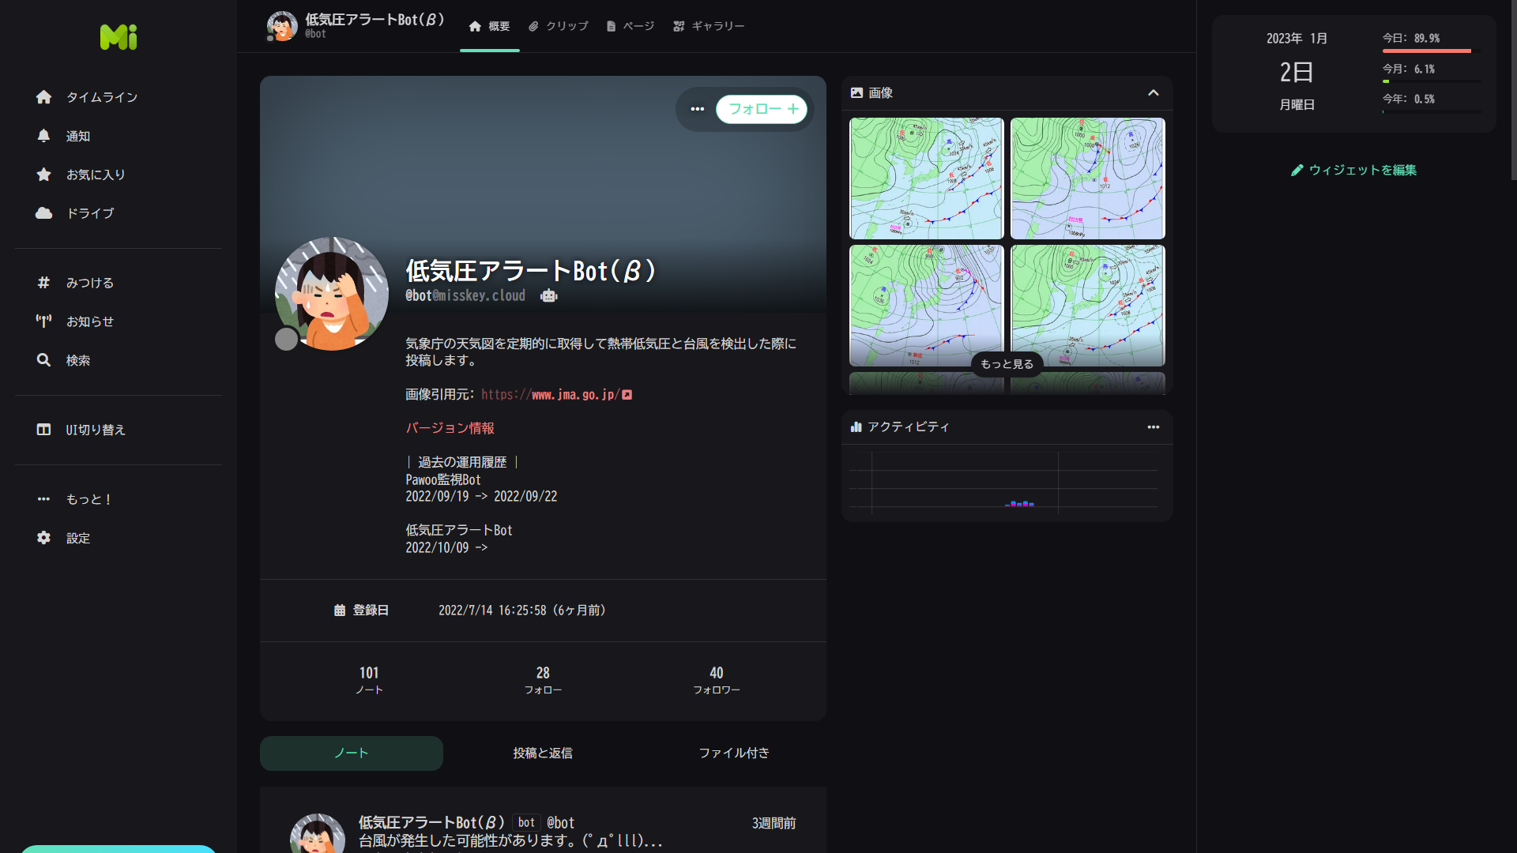1517x853 pixels.
Task: Switch to クリップ tab
Action: tap(559, 26)
